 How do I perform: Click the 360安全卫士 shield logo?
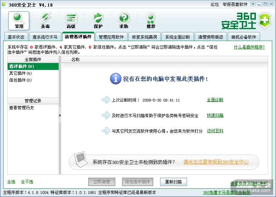point(265,20)
